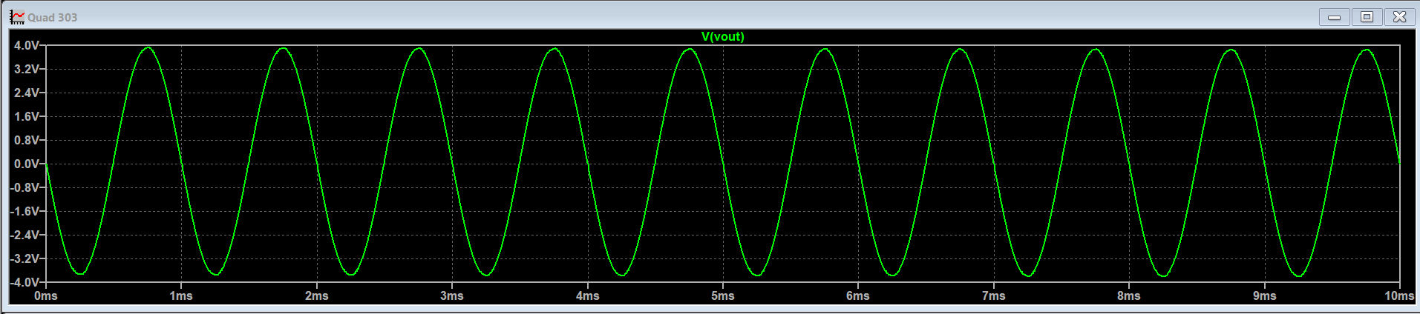Click the 1.6V y-axis label

click(x=26, y=116)
